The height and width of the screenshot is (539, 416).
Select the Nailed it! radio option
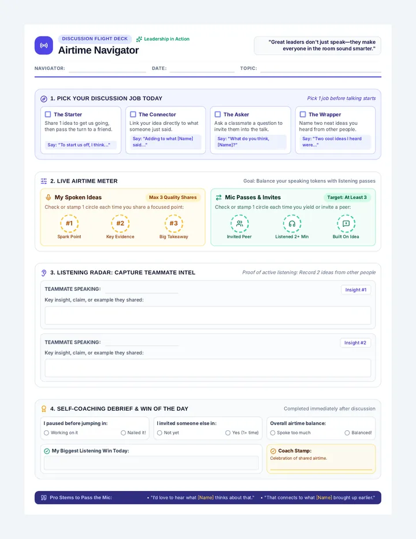[x=123, y=433]
